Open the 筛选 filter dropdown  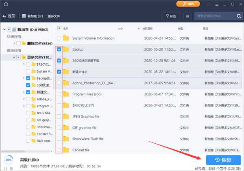(x=171, y=16)
